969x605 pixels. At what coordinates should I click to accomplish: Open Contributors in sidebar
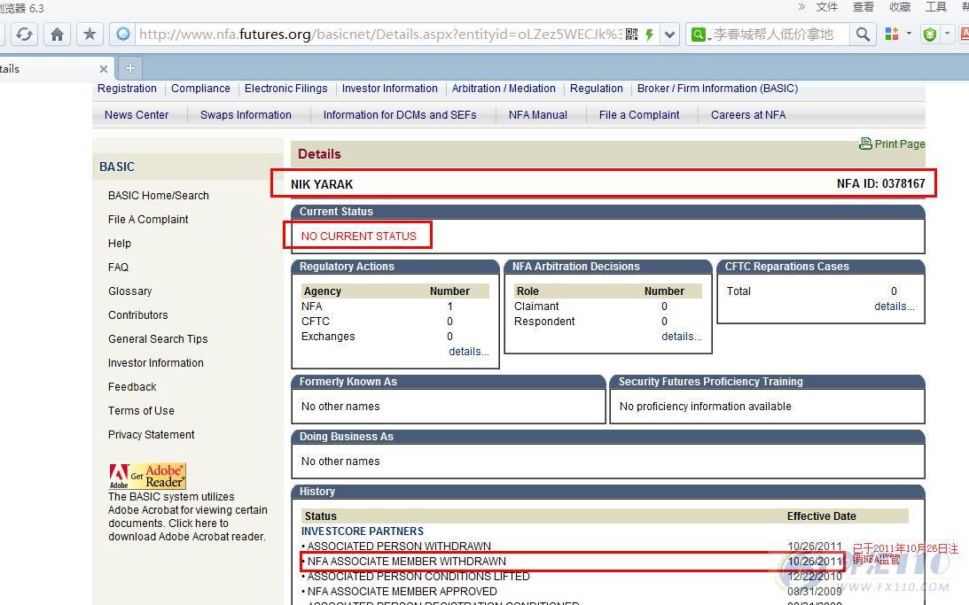coord(137,314)
